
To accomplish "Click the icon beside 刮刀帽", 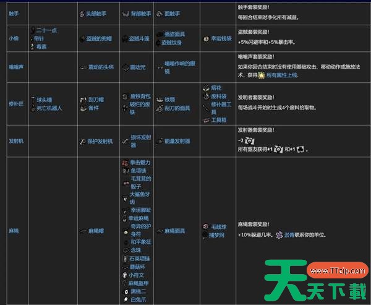I will [83, 100].
